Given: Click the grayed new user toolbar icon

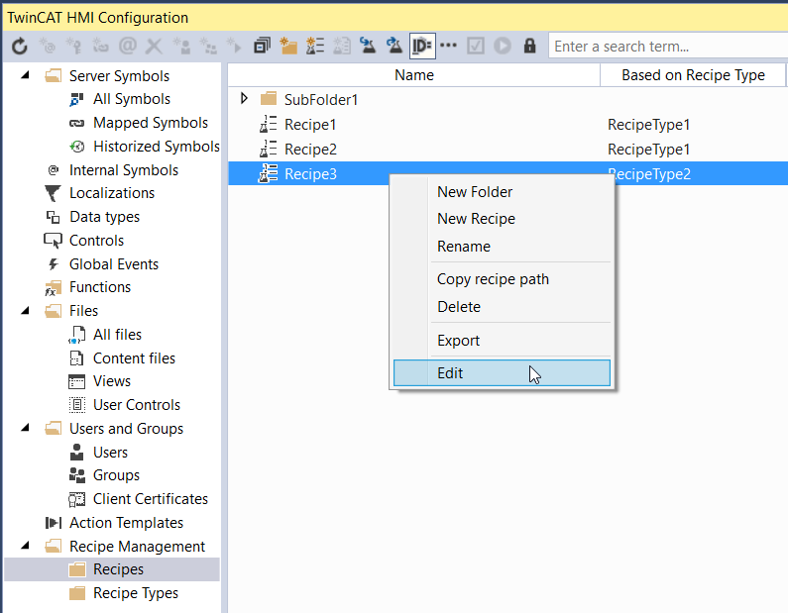Looking at the screenshot, I should (x=181, y=47).
